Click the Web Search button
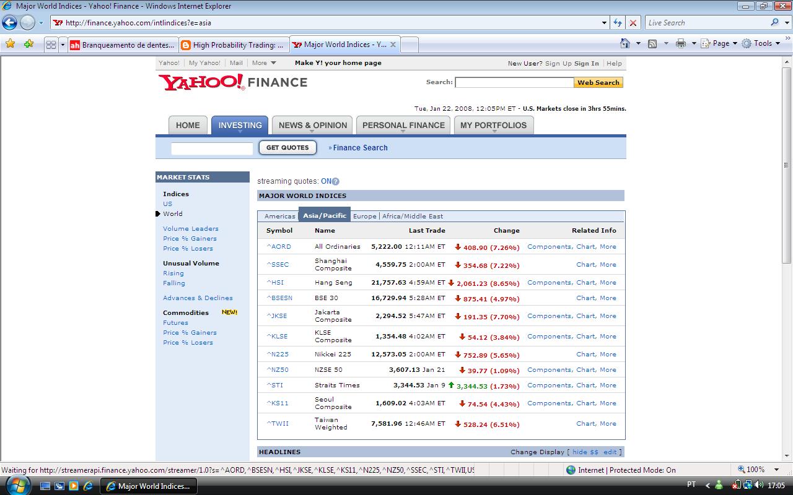The width and height of the screenshot is (793, 495). [598, 82]
